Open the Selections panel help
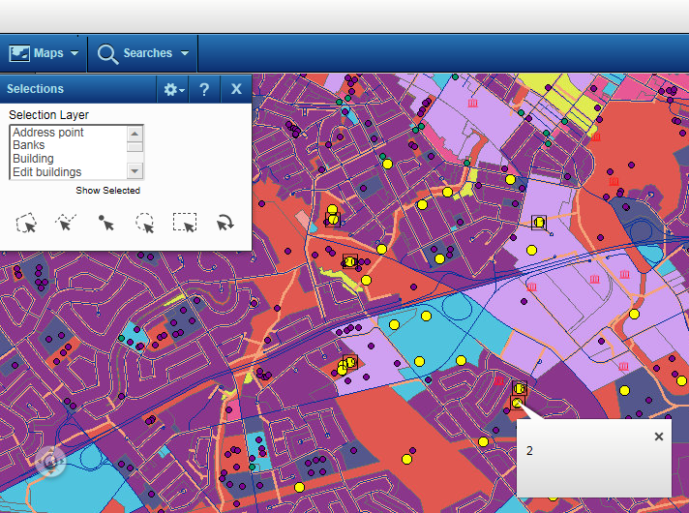The height and width of the screenshot is (513, 689). (x=204, y=89)
